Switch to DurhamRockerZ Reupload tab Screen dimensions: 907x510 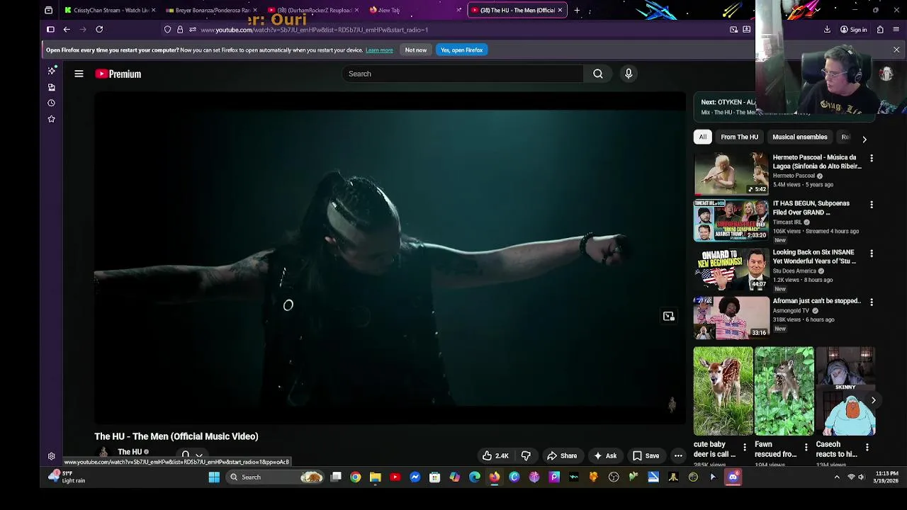tap(312, 11)
